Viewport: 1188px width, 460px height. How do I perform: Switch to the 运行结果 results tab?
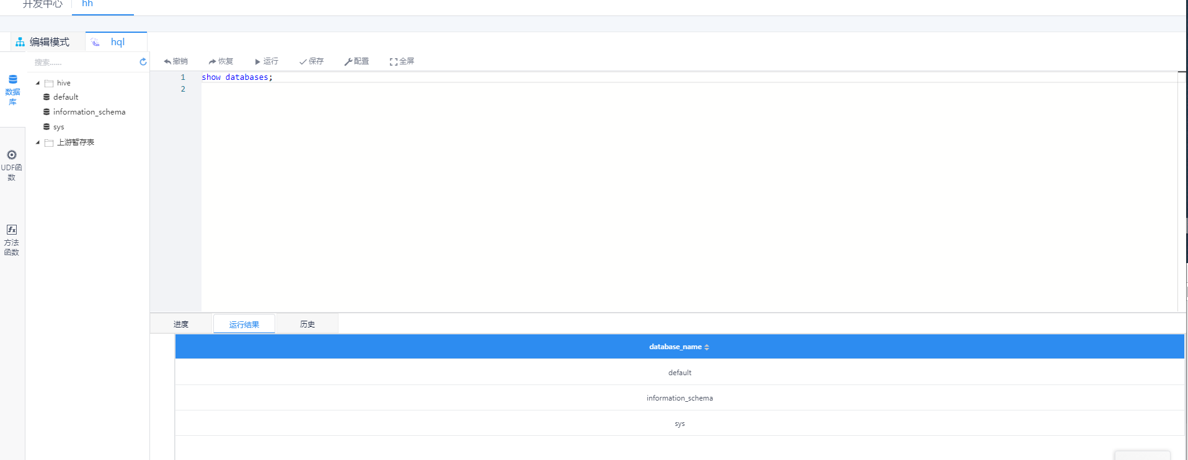point(244,324)
